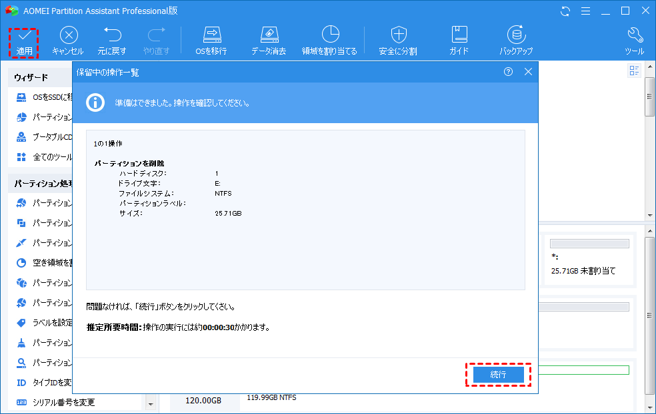Click the info icon in dialog banner
This screenshot has width=656, height=414.
click(95, 103)
